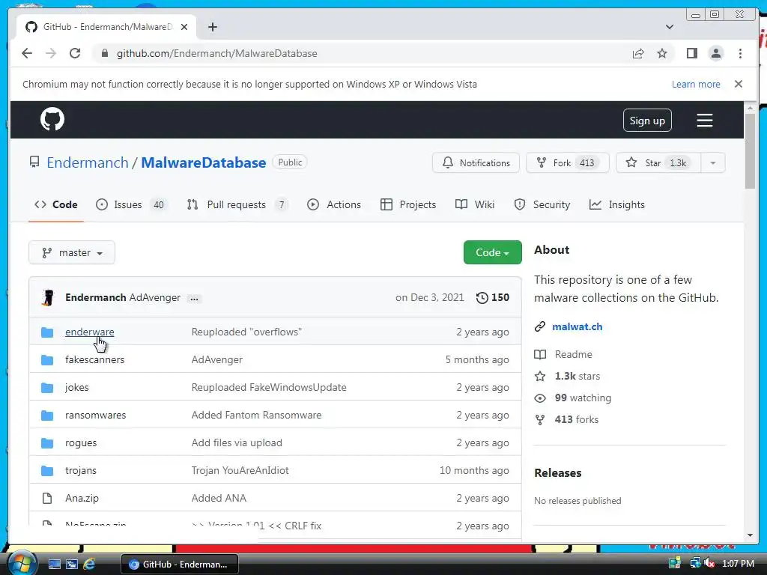The image size is (767, 575).
Task: Click the enderware folder icon
Action: pos(47,332)
